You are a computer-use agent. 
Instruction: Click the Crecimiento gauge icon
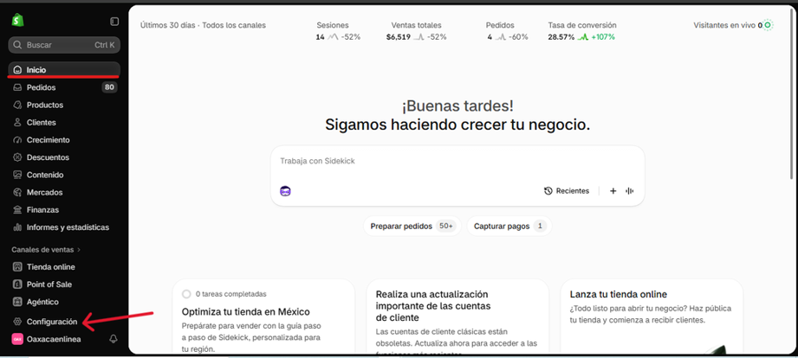tap(18, 139)
